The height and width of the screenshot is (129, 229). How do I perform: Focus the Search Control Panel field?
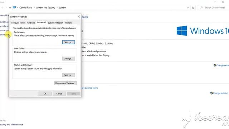[x=213, y=8]
